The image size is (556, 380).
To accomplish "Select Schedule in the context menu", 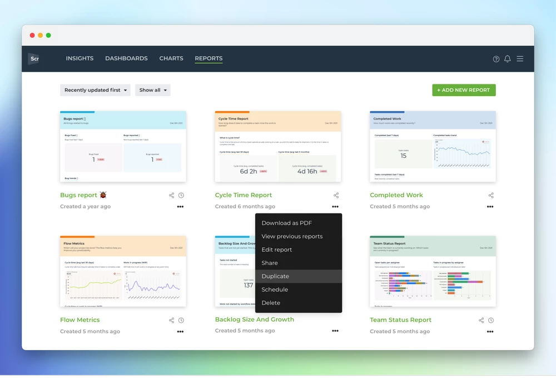I will pyautogui.click(x=298, y=289).
